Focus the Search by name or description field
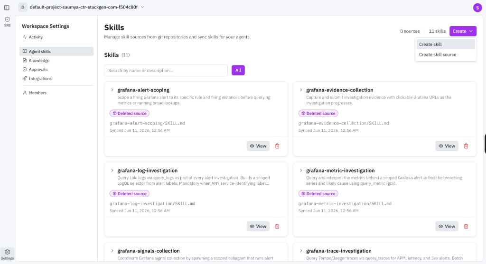 pyautogui.click(x=166, y=70)
